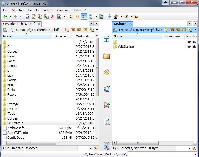
Task: Click the red heart favorites icon in the left panel
Action: pyautogui.click(x=73, y=30)
